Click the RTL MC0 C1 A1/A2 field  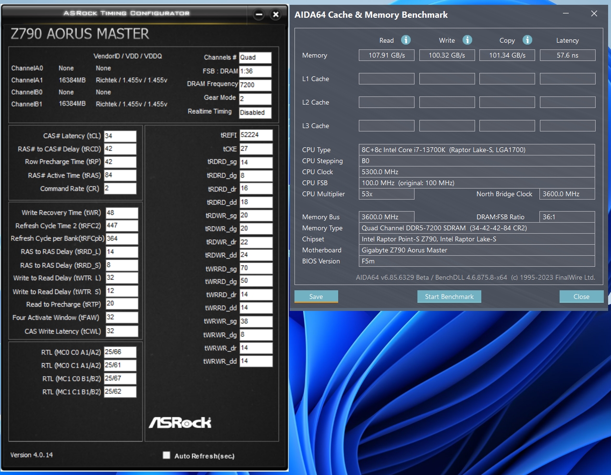tap(120, 366)
